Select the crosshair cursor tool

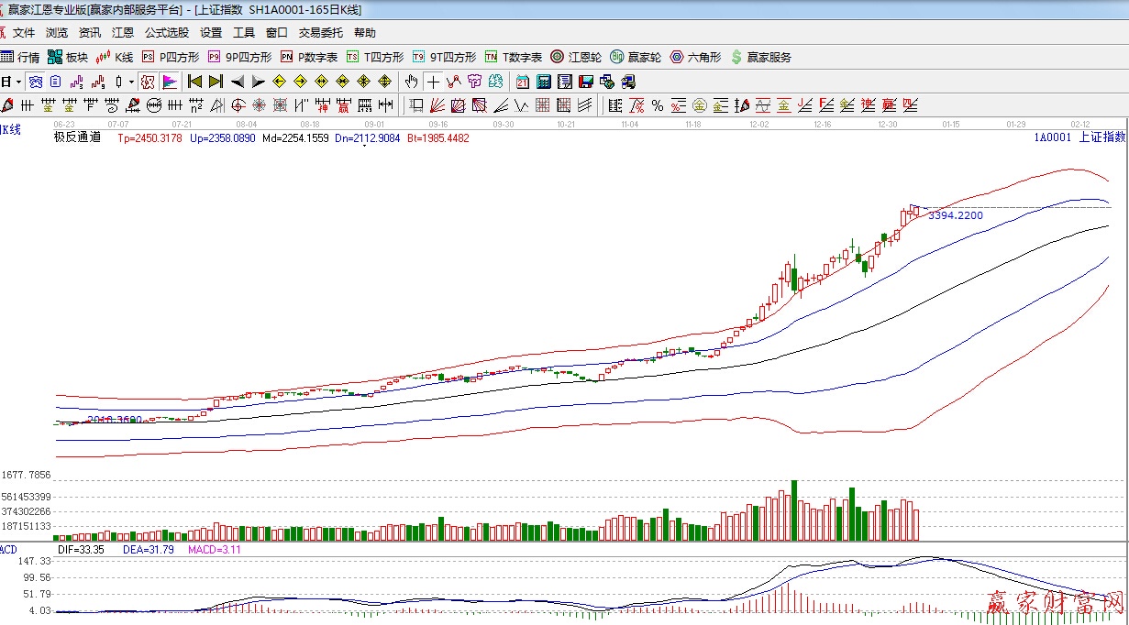432,82
